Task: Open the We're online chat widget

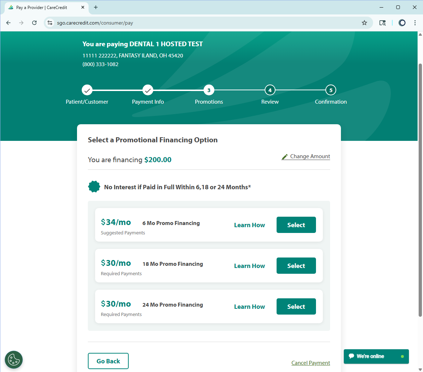Action: coord(376,356)
